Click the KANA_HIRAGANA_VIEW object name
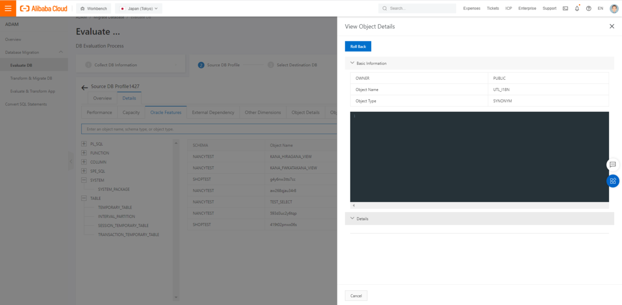 tap(291, 156)
